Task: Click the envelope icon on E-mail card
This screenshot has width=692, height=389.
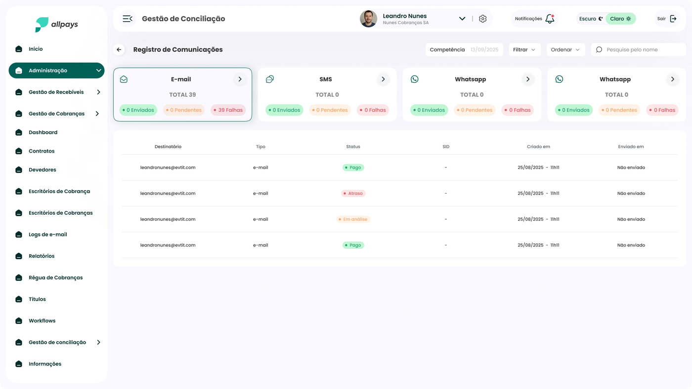Action: coord(124,79)
